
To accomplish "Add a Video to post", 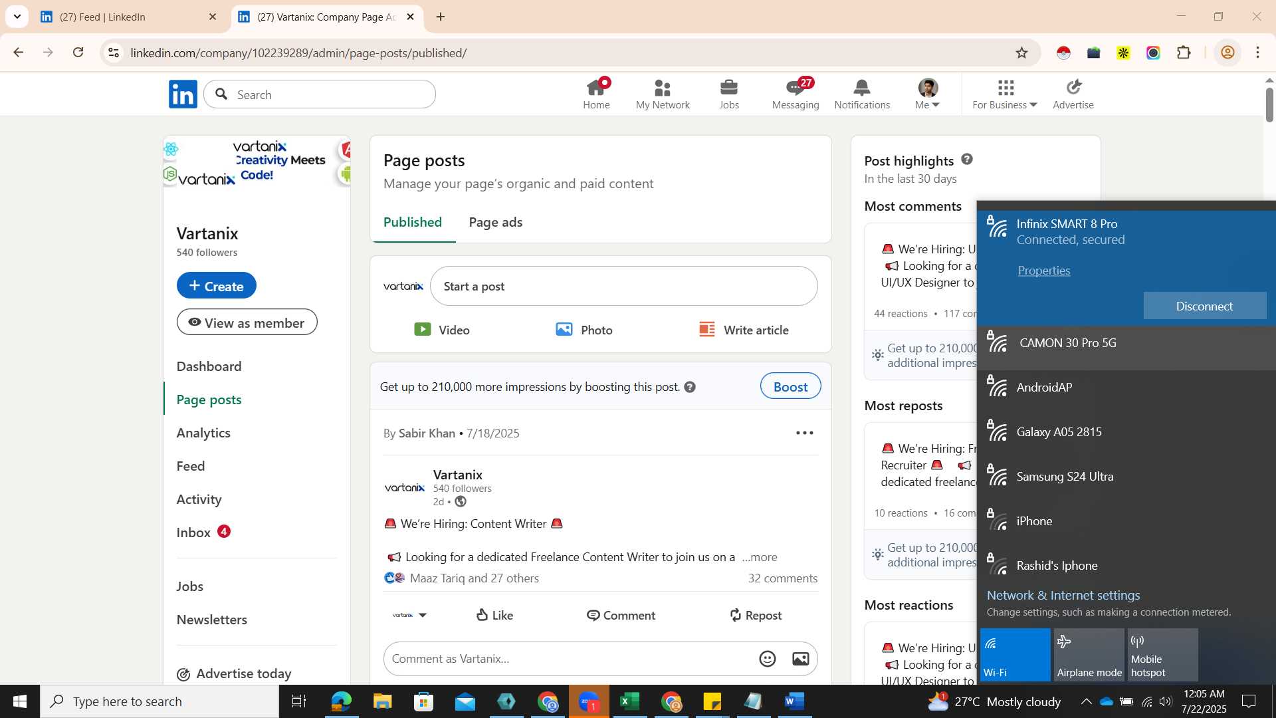I will 442,330.
